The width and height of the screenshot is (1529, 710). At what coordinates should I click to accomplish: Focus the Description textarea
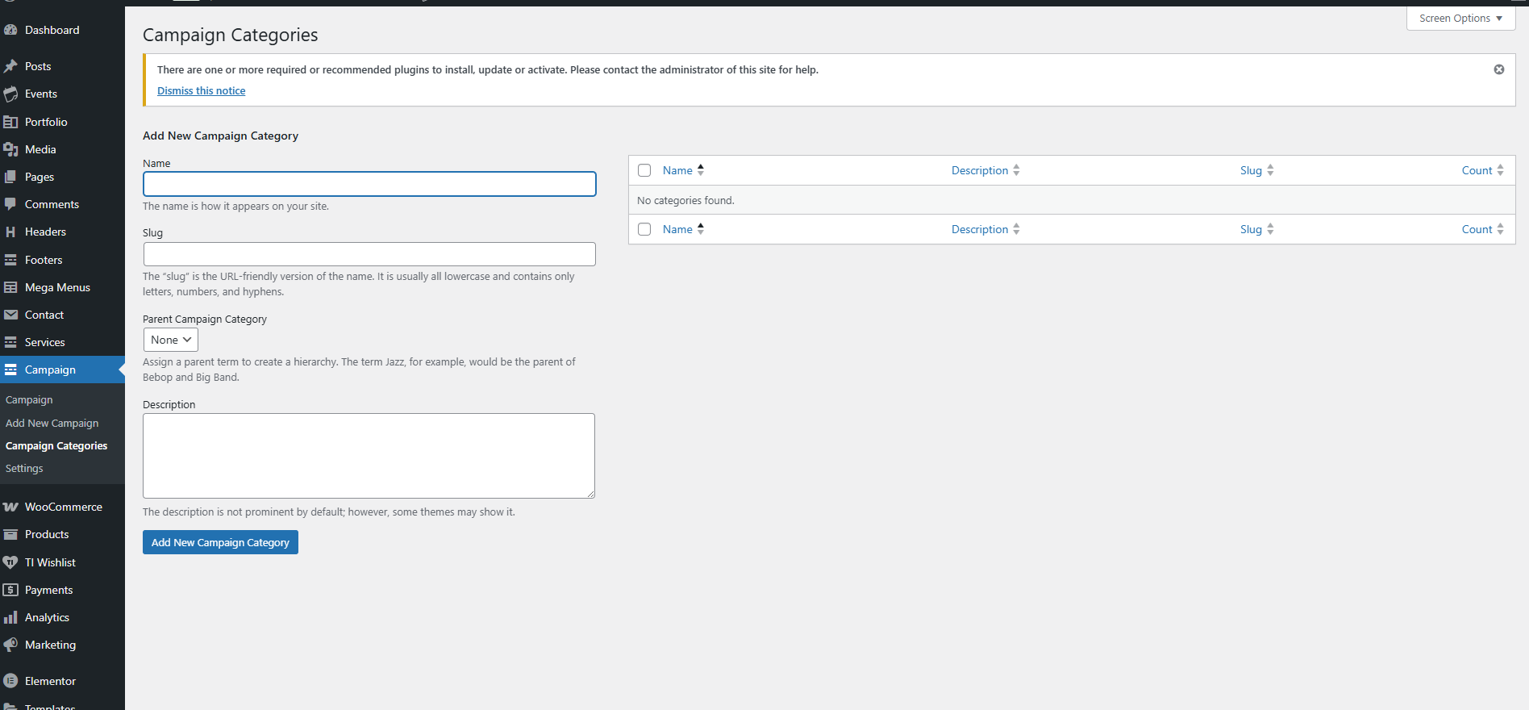pos(369,456)
